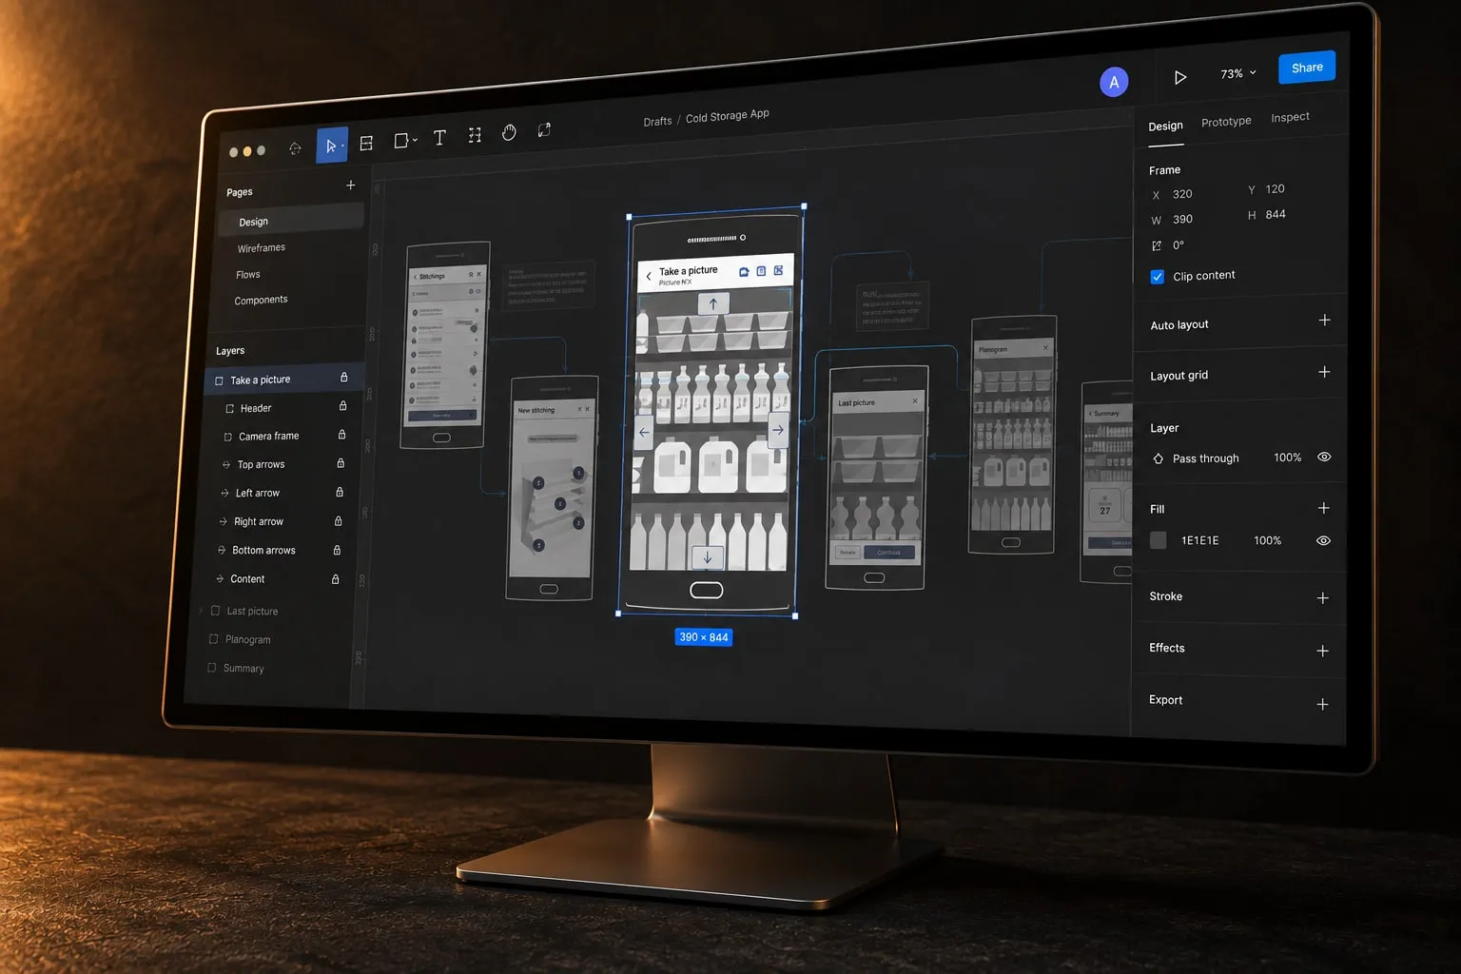This screenshot has width=1461, height=974.
Task: Click the Cold Storage App file name
Action: click(728, 116)
